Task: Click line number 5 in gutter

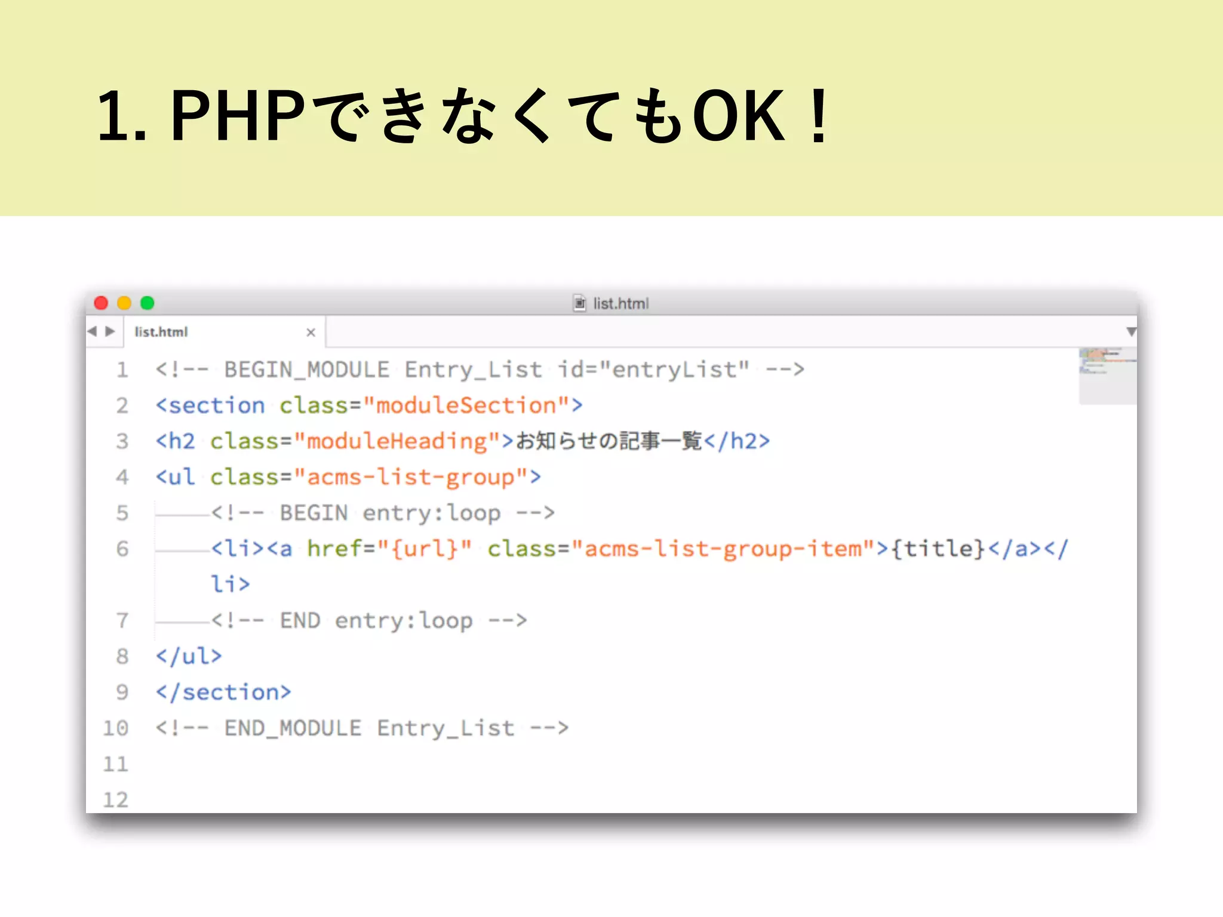Action: click(122, 513)
